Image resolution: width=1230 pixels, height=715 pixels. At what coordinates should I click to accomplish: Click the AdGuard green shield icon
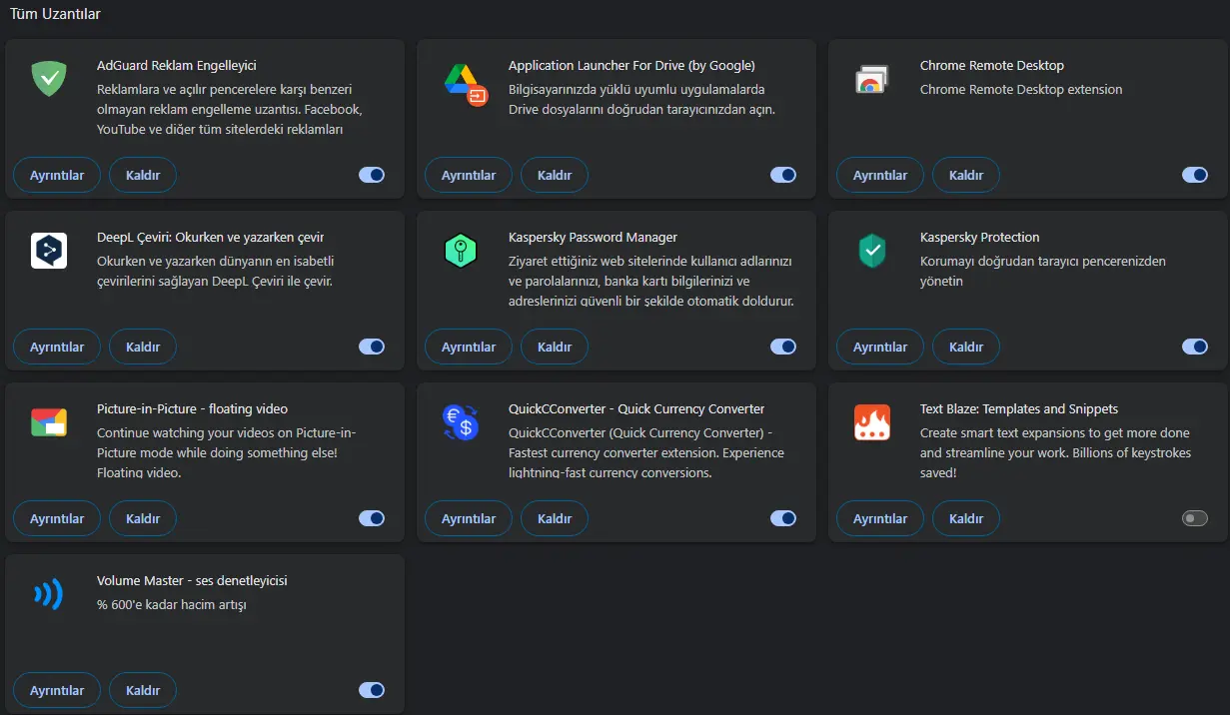coord(49,78)
